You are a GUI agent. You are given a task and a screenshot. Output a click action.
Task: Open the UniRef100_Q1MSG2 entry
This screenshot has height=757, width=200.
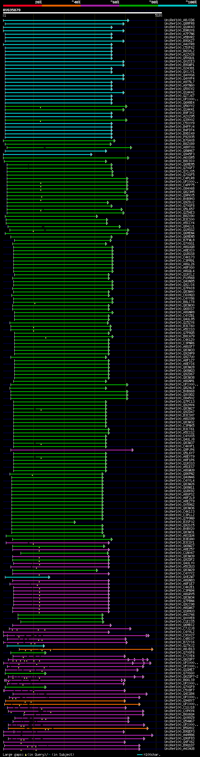[179, 230]
